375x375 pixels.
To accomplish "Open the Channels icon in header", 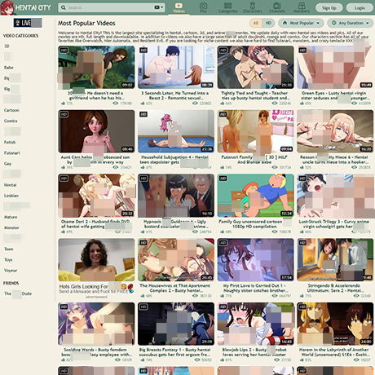I will [x=277, y=6].
